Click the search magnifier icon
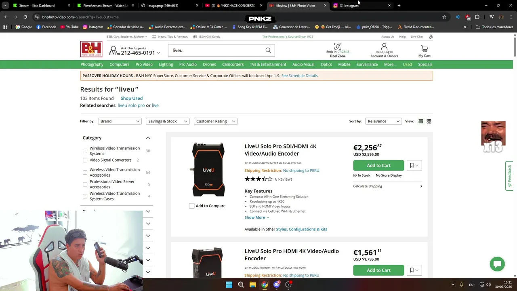Viewport: 517px width, 291px height. coord(268,51)
